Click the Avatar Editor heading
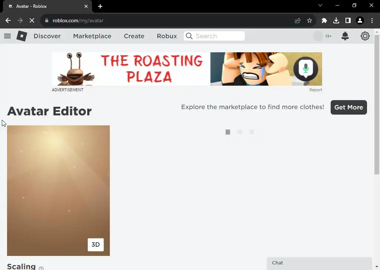This screenshot has height=270, width=380. (49, 111)
